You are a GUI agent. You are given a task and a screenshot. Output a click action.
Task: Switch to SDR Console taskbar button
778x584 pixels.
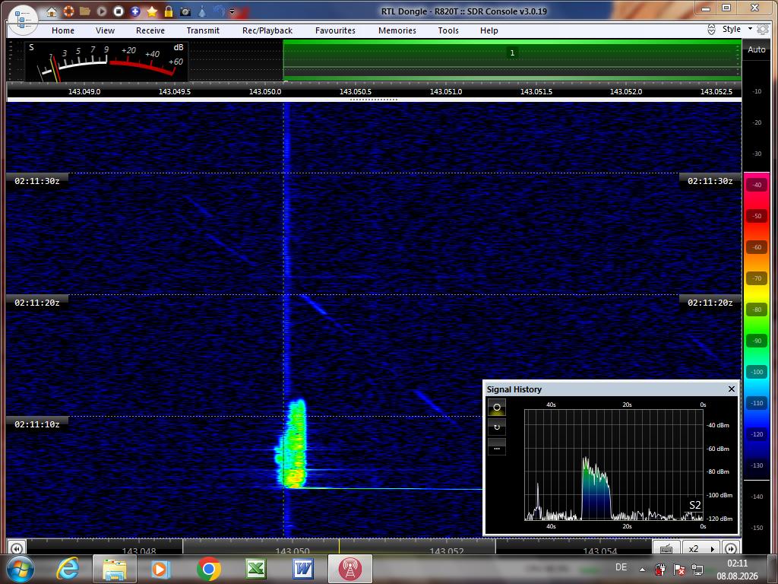349,569
